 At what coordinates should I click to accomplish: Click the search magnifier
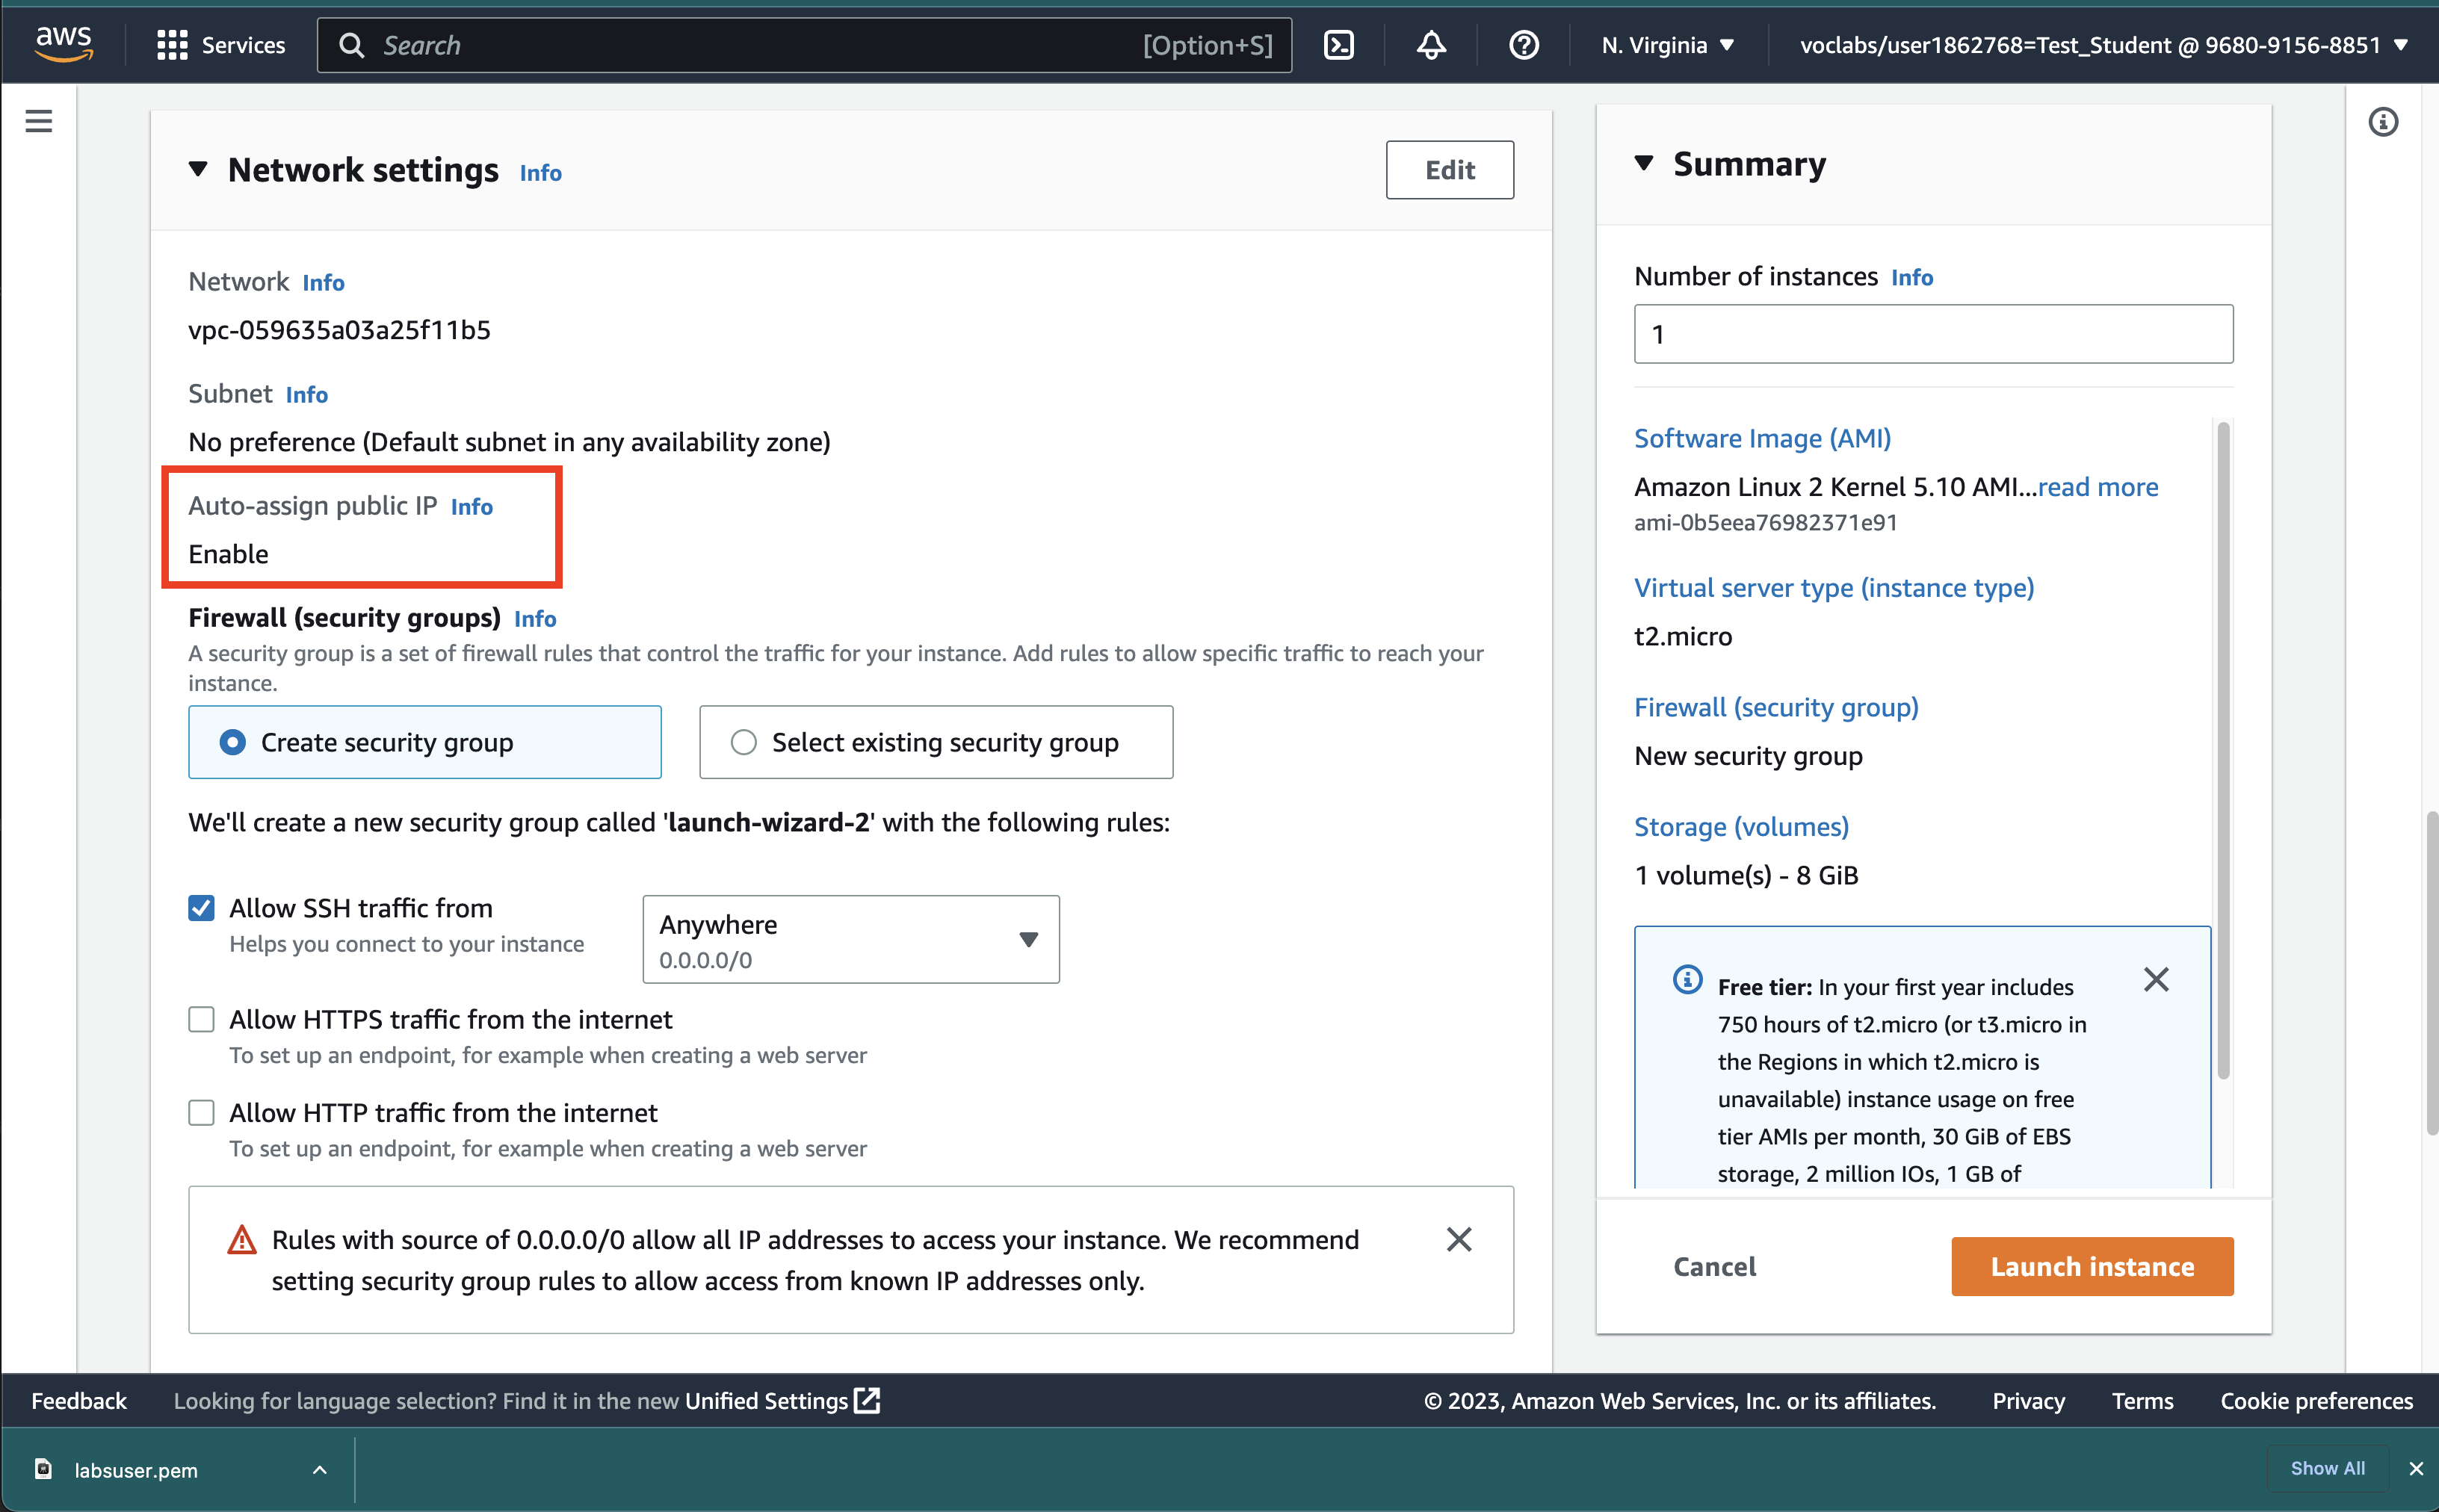pyautogui.click(x=351, y=44)
